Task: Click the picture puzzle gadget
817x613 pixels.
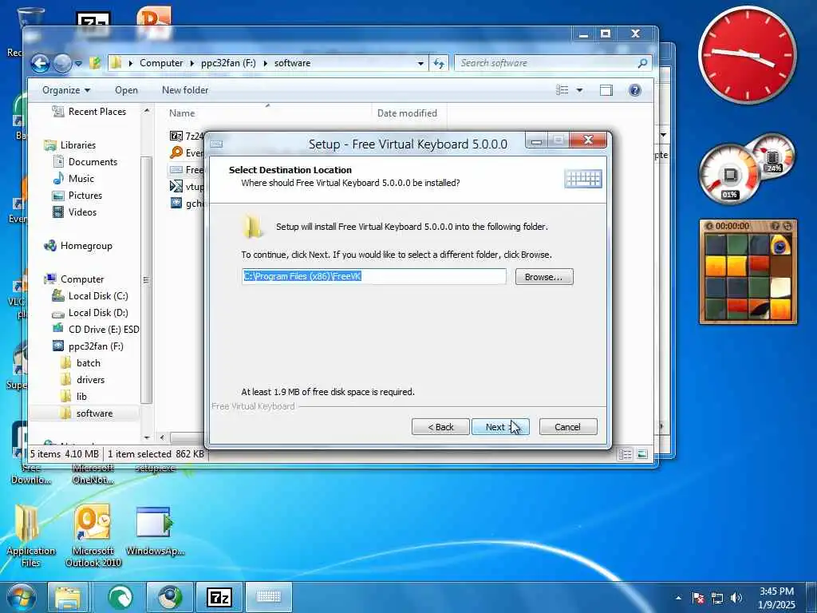Action: 748,272
